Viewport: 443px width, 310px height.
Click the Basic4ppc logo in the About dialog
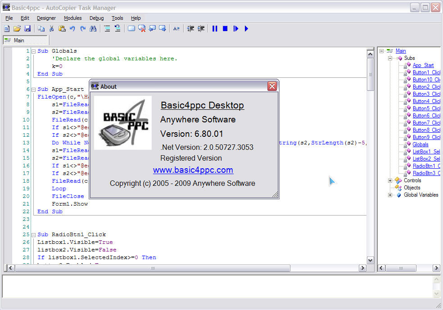(x=123, y=123)
